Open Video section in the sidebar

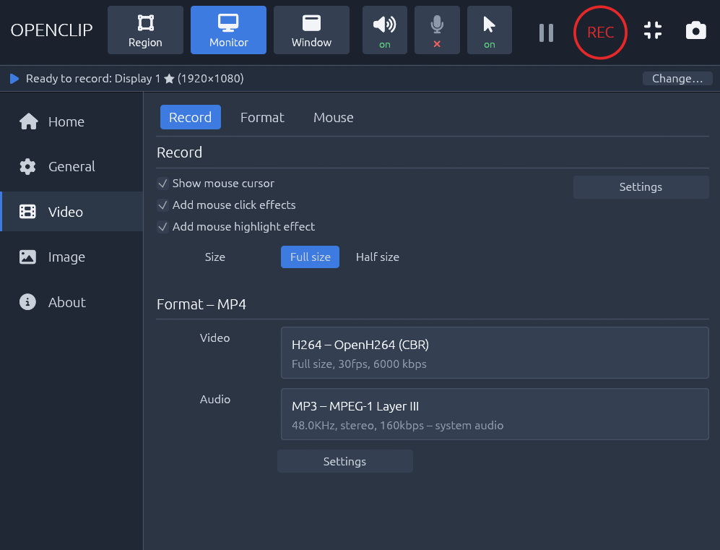coord(71,211)
